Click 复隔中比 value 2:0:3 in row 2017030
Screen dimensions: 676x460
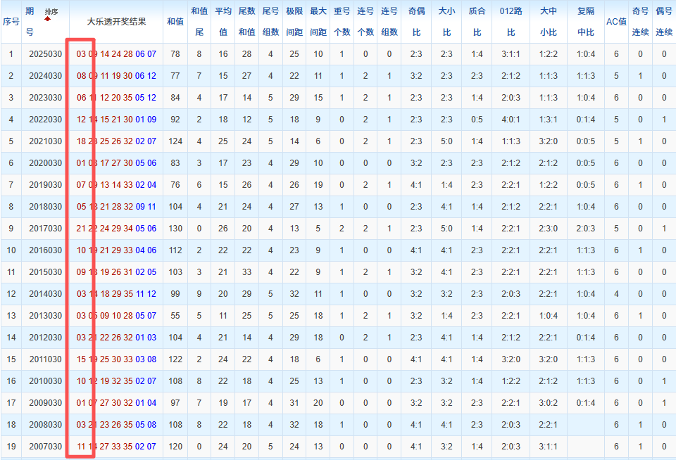[x=586, y=229]
